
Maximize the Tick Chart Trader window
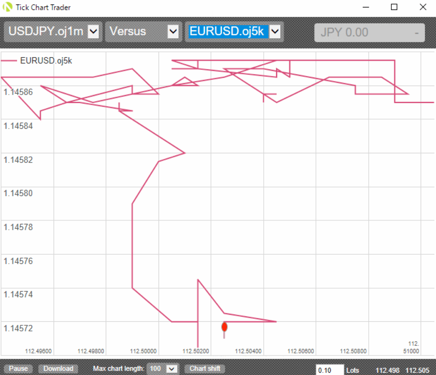pyautogui.click(x=394, y=7)
